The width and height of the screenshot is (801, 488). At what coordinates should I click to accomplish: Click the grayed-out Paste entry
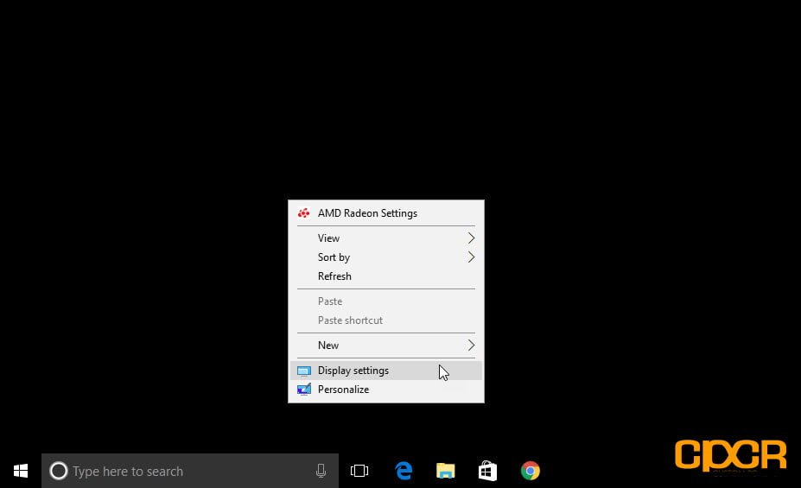coord(385,301)
